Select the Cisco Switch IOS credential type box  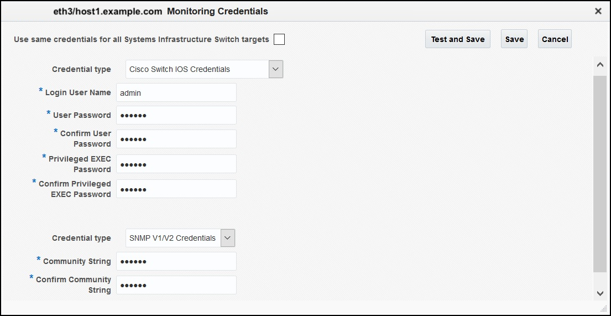[x=197, y=69]
